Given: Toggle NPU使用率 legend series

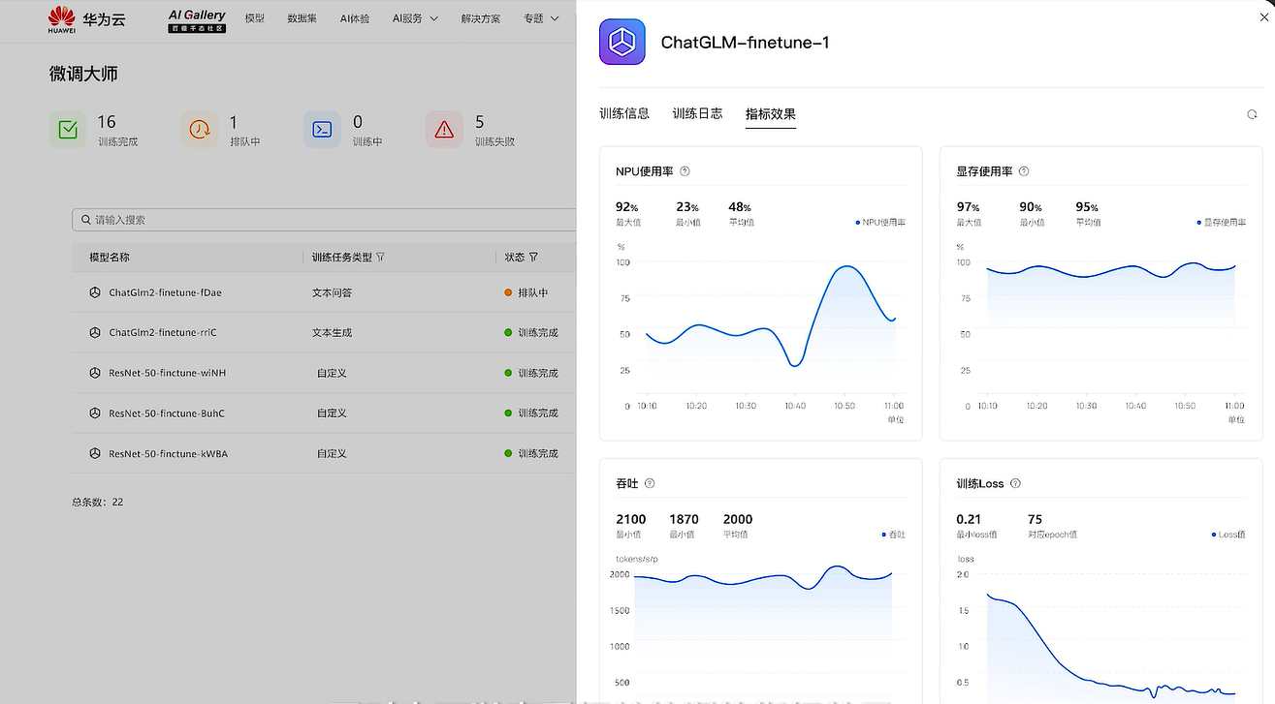Looking at the screenshot, I should [x=880, y=223].
